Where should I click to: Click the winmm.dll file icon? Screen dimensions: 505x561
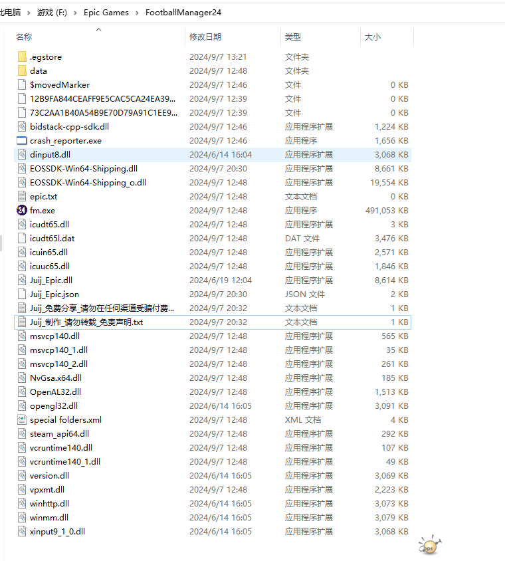point(22,517)
